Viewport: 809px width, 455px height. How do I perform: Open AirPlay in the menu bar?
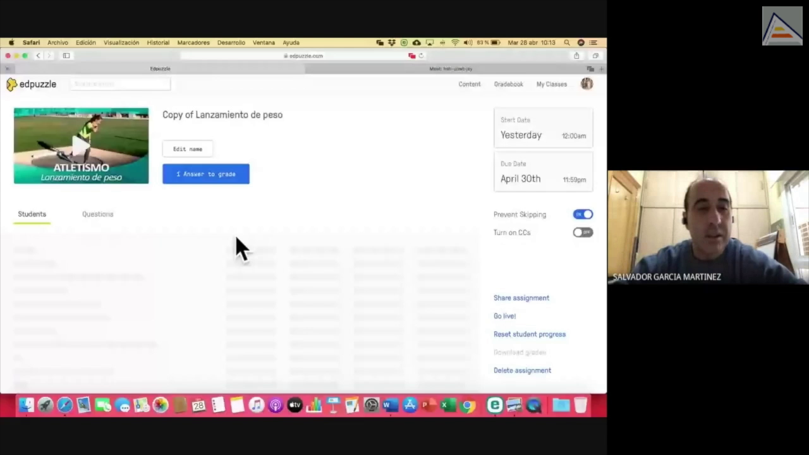tap(430, 42)
